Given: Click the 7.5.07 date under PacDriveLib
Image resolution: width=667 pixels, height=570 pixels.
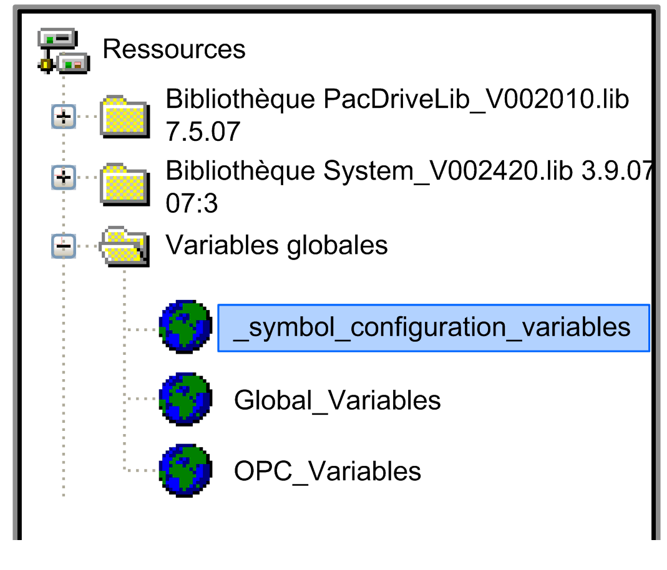Looking at the screenshot, I should pyautogui.click(x=203, y=132).
